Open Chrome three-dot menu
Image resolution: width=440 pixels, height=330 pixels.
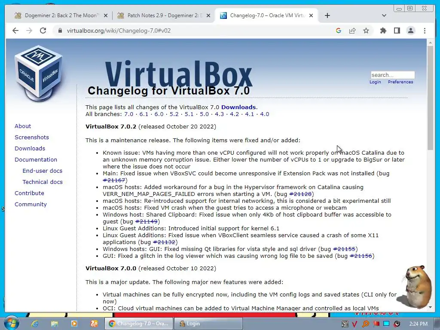[425, 31]
